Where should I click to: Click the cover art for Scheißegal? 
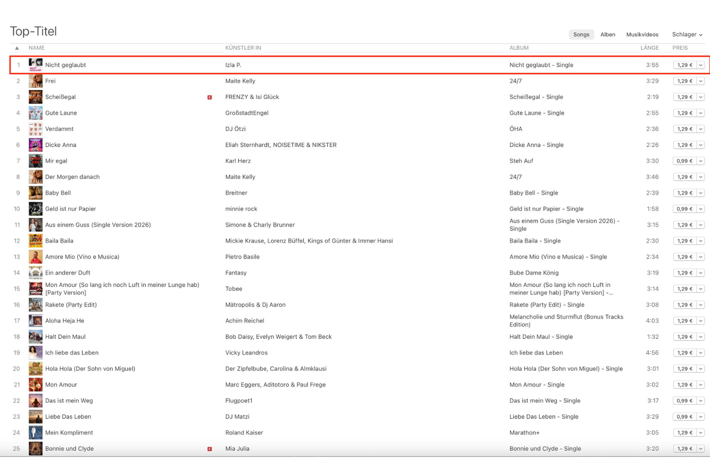[x=36, y=97]
